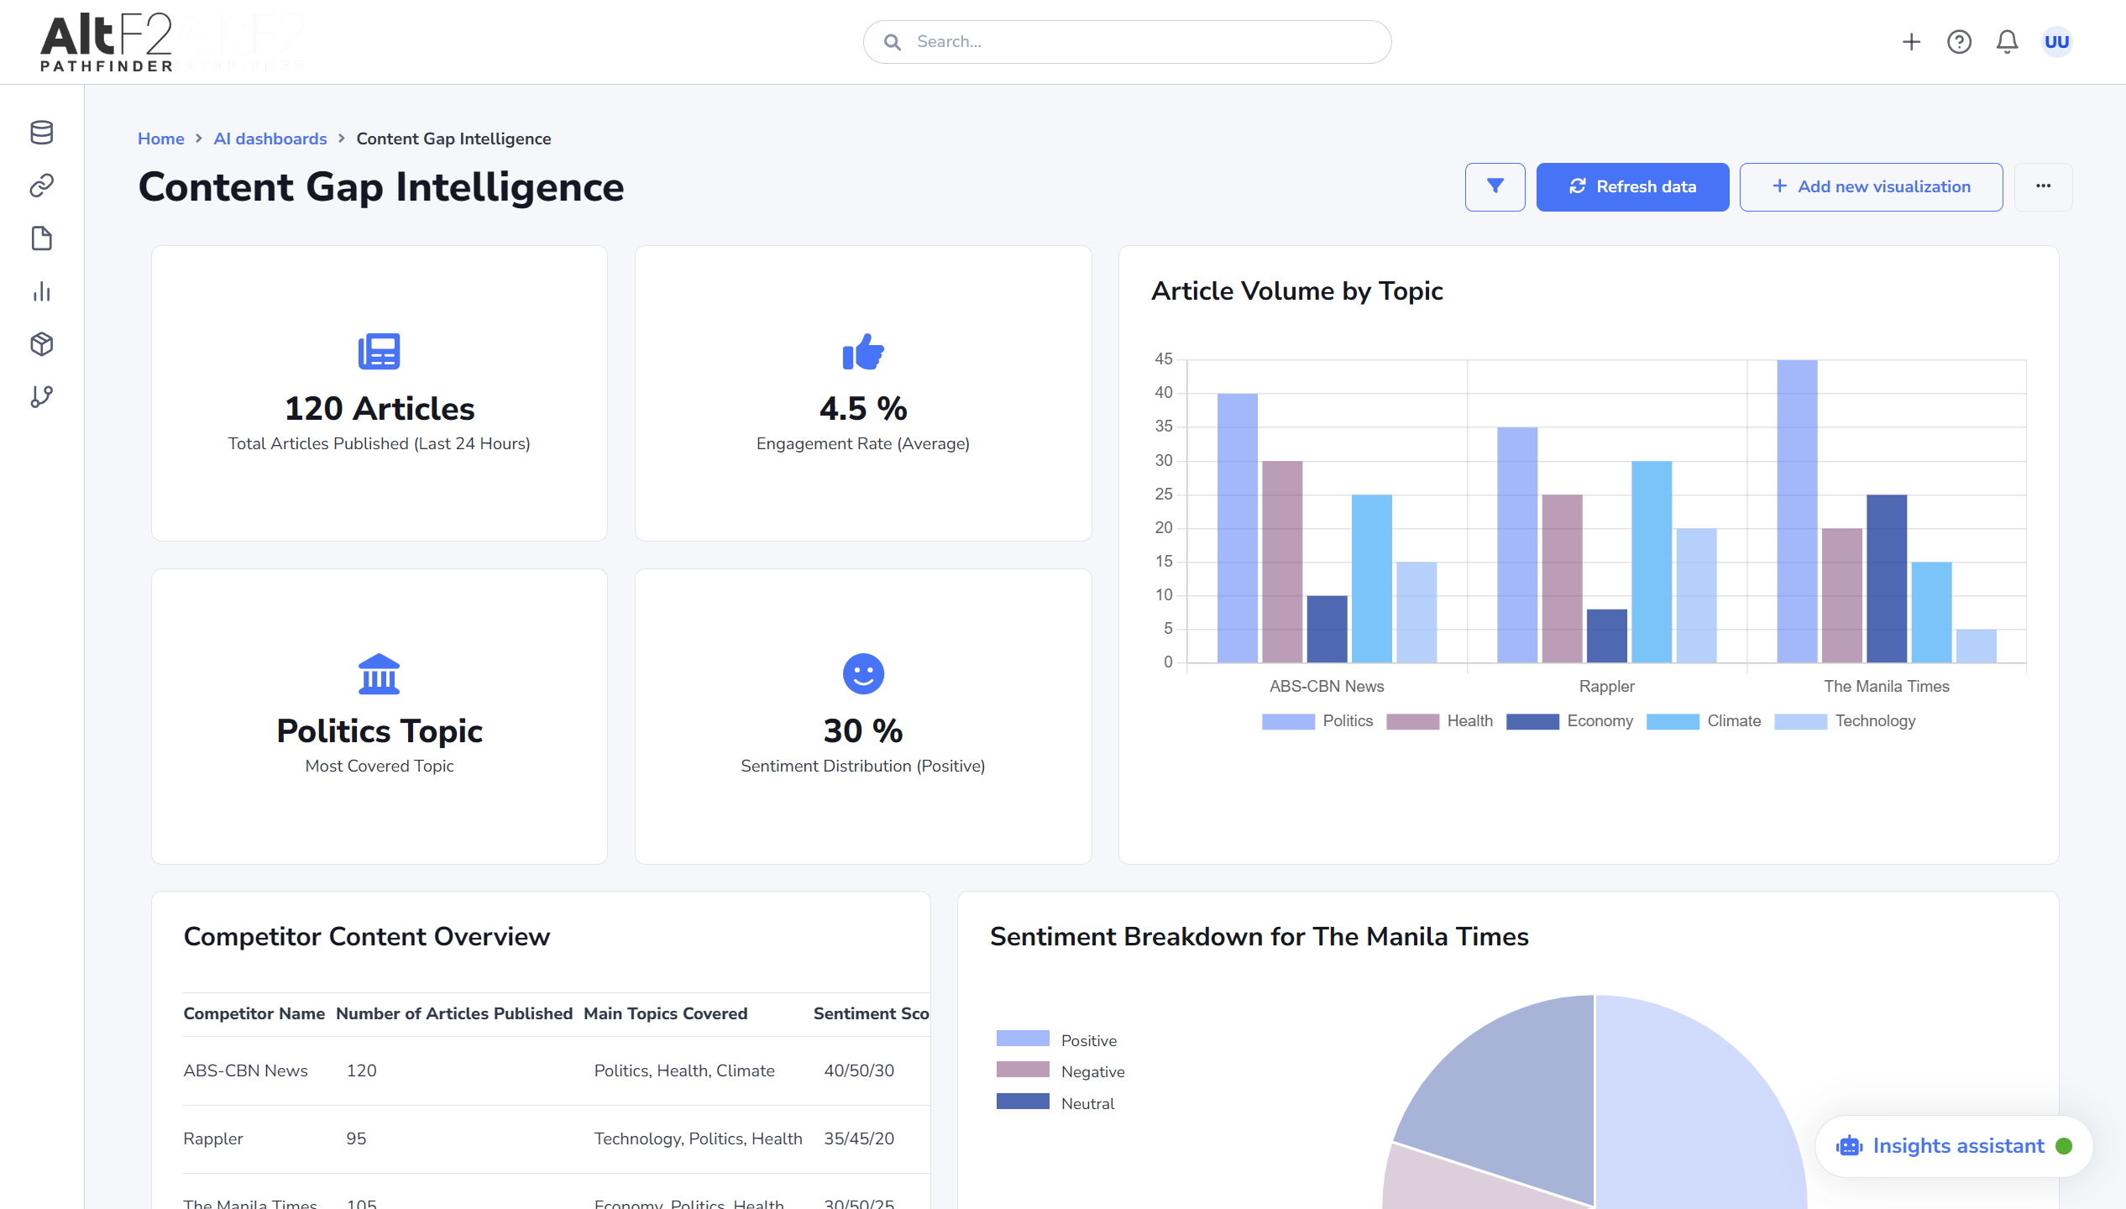
Task: Open the notifications bell
Action: tap(2007, 42)
